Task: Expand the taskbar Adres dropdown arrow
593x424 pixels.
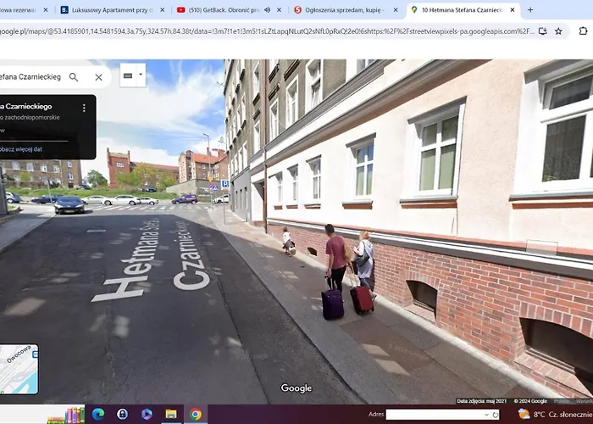Action: click(486, 415)
